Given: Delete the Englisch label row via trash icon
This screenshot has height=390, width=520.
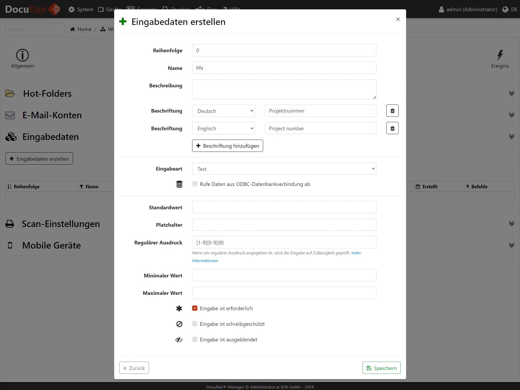Looking at the screenshot, I should pos(392,128).
